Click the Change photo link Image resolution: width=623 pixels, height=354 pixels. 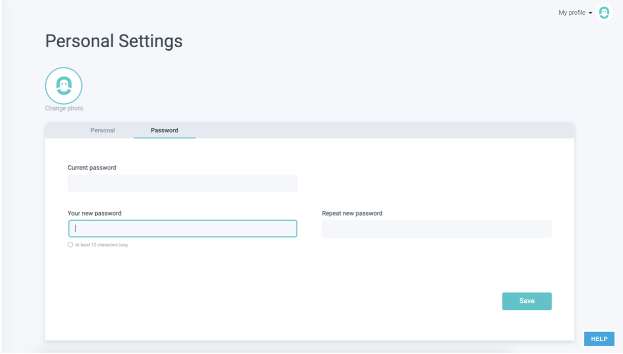click(x=64, y=109)
